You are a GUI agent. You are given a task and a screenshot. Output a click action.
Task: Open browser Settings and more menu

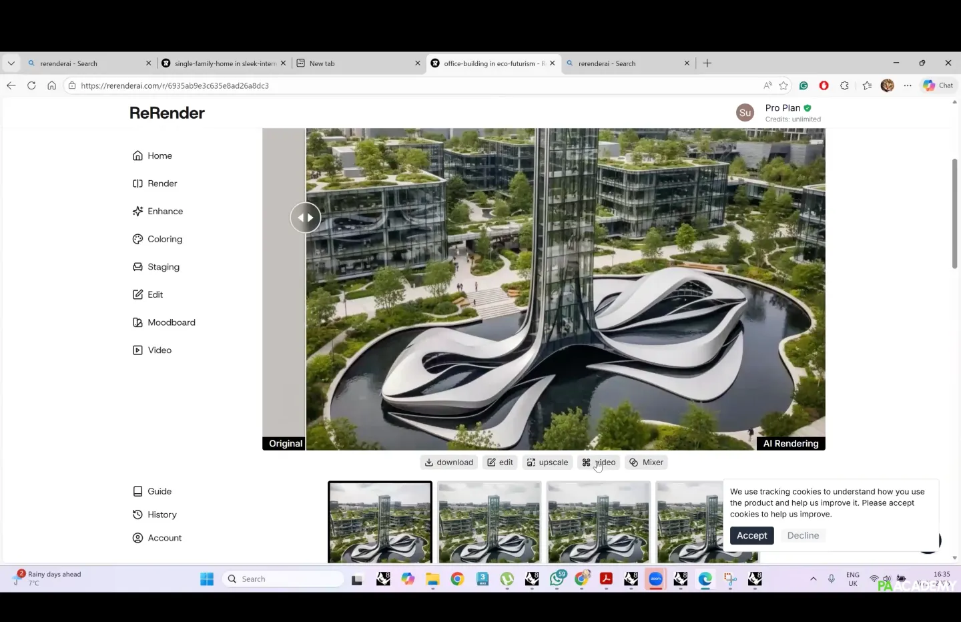click(x=908, y=85)
